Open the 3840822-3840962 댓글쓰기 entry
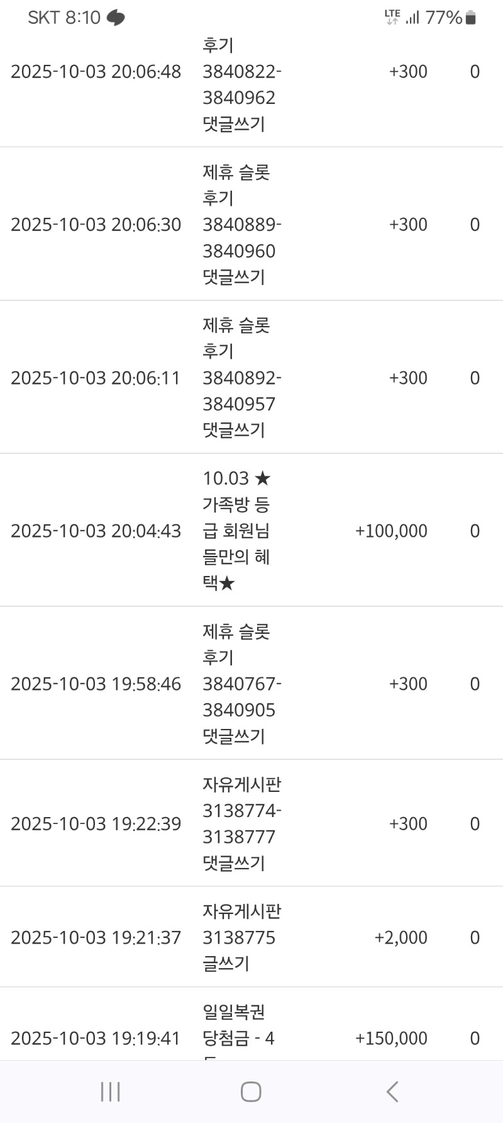The height and width of the screenshot is (1123, 503). click(x=241, y=85)
